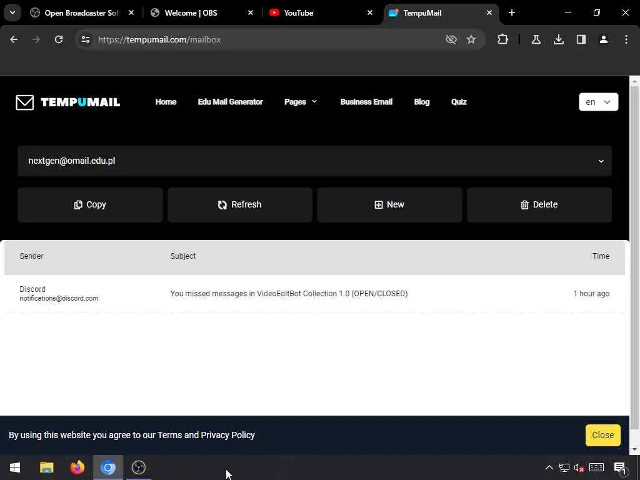Click the muted volume tray icon

tap(579, 467)
